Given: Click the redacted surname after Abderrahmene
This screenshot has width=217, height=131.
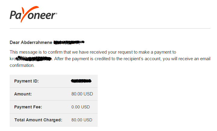Looking at the screenshot, I should click(69, 42).
